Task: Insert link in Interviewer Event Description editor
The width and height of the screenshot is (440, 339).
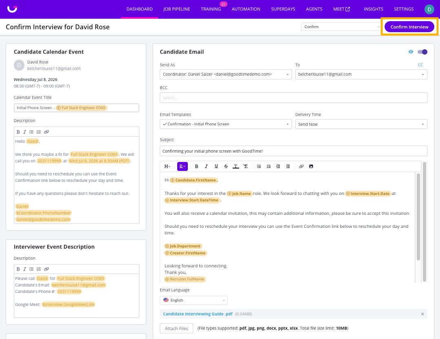Action: click(x=46, y=269)
